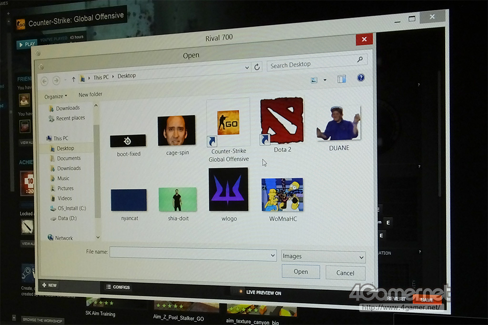The width and height of the screenshot is (488, 325).
Task: Select Counter-Strike Global Offensive shortcut icon
Action: pyautogui.click(x=228, y=130)
